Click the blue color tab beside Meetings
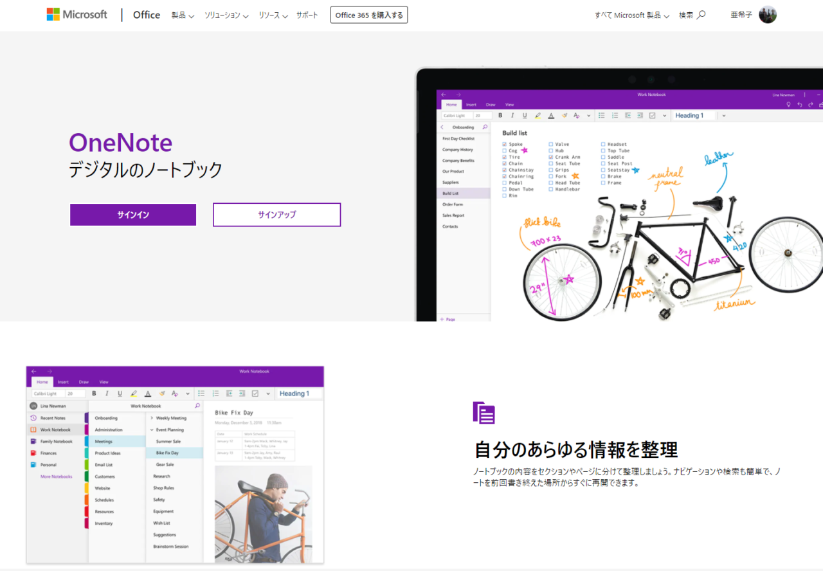823x571 pixels. 86,442
